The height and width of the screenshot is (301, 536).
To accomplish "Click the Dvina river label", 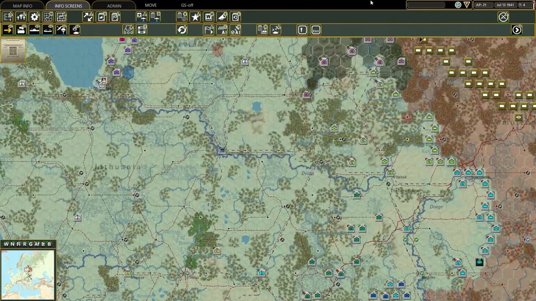I will (307, 173).
